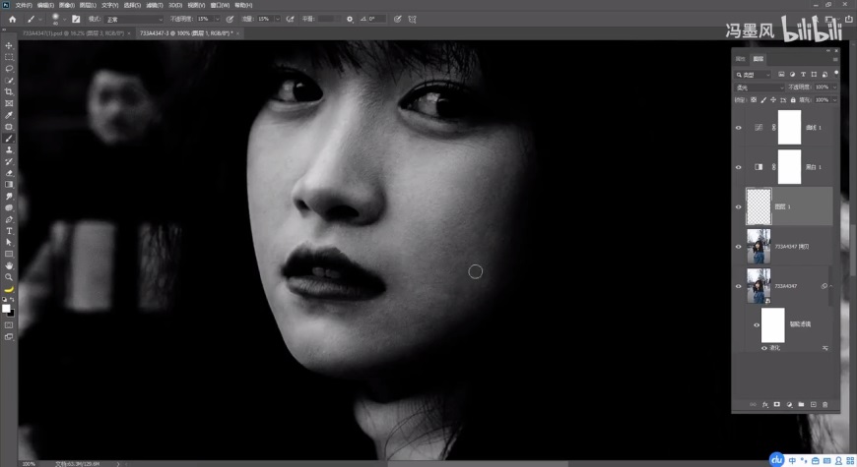857x467 pixels.
Task: Hide the 733A4347 smart object layer
Action: point(739,286)
